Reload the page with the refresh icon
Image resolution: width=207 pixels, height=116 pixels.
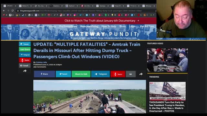(13, 11)
